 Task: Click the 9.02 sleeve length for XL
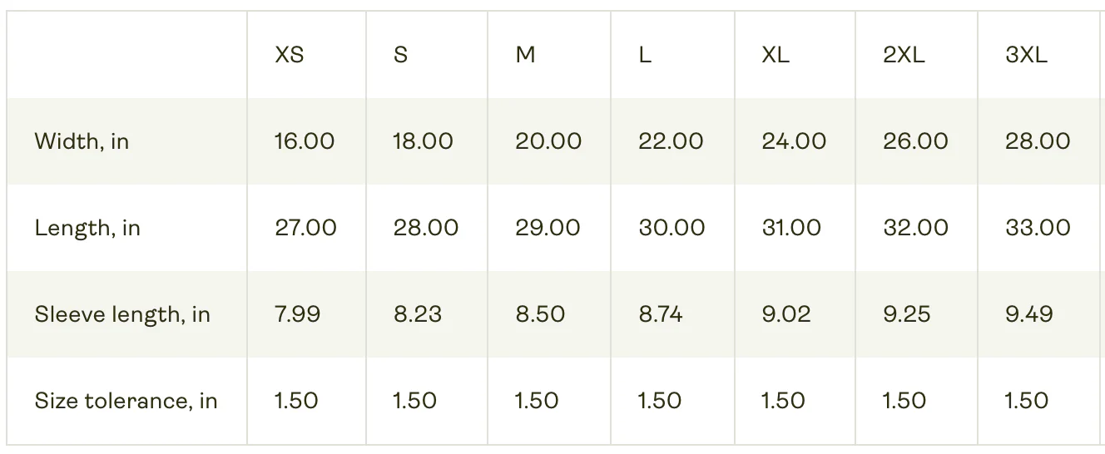[786, 314]
